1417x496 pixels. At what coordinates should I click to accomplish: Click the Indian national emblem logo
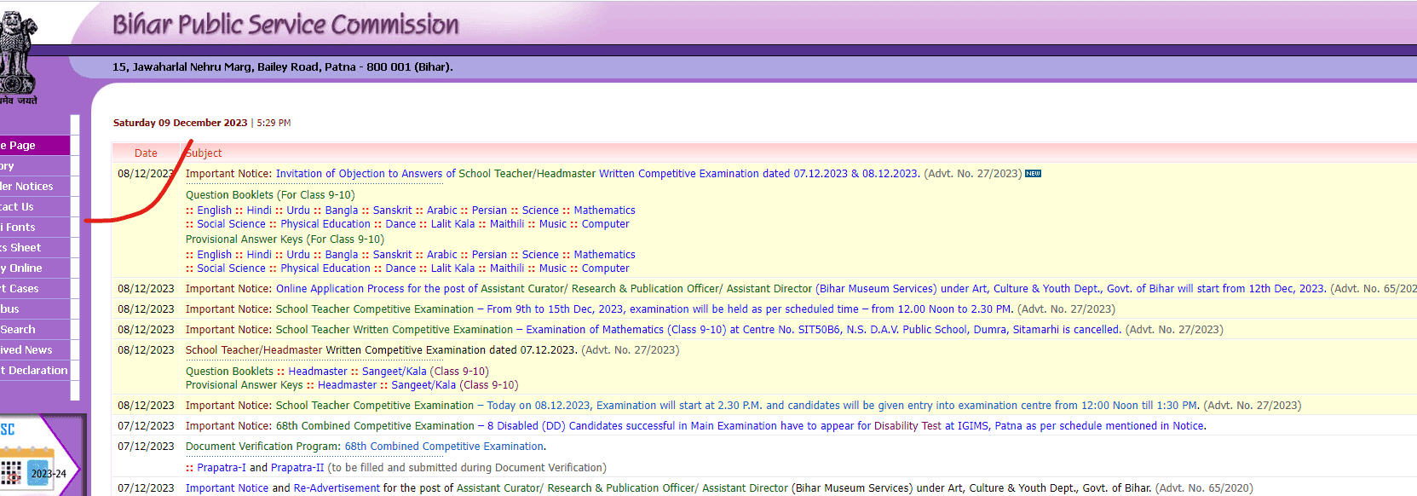pos(17,53)
